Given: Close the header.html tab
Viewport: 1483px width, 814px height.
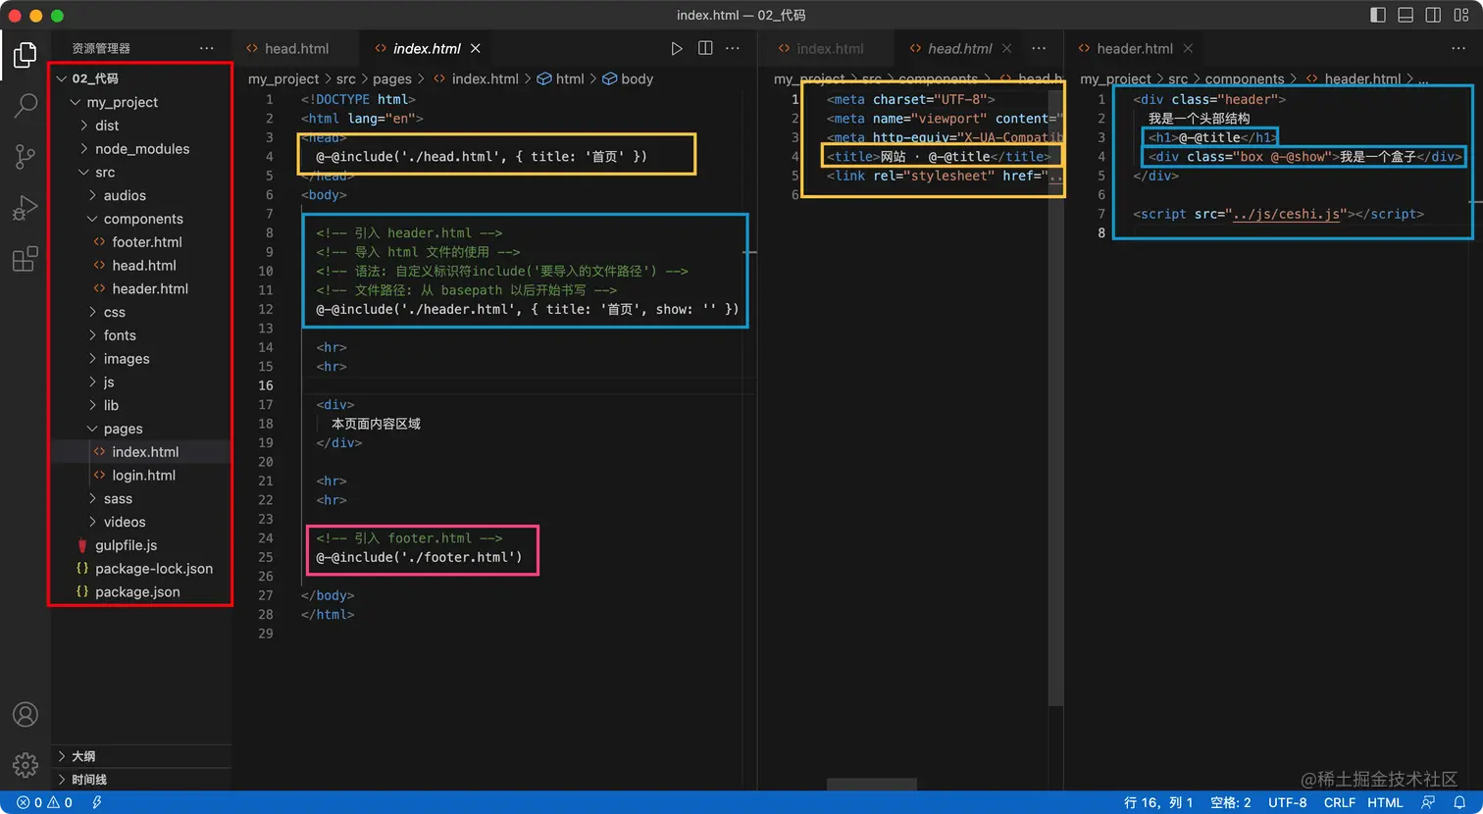Looking at the screenshot, I should click(x=1188, y=48).
